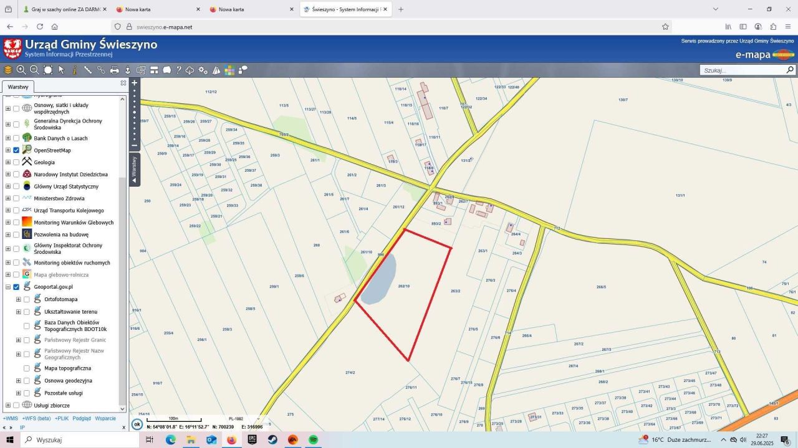The width and height of the screenshot is (798, 448).
Task: Enable the Geologia layer checkbox
Action: coord(16,162)
